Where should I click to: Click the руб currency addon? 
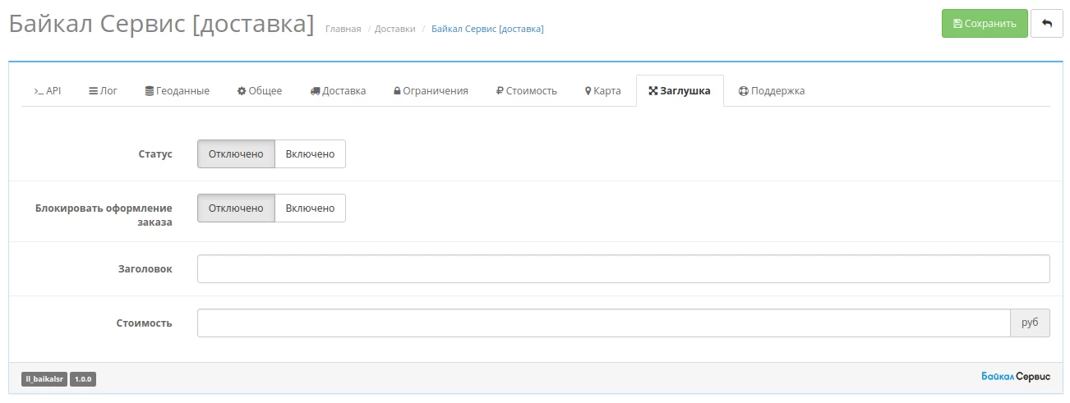pos(1030,323)
